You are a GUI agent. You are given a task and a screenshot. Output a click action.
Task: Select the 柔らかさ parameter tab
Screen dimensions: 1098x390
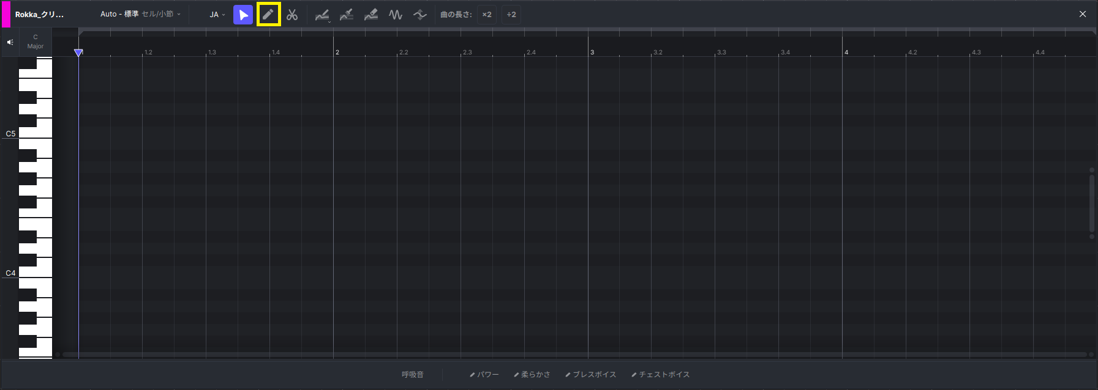coord(532,375)
